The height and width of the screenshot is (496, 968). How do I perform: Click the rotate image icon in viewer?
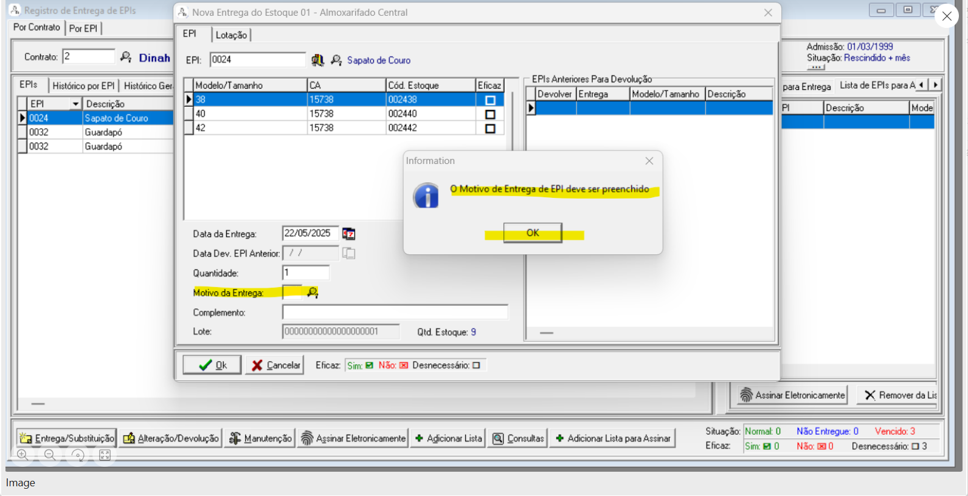(78, 455)
